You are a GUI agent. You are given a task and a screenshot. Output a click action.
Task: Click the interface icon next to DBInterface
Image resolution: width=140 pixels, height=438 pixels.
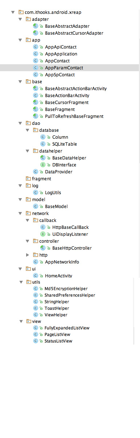pos(43,165)
